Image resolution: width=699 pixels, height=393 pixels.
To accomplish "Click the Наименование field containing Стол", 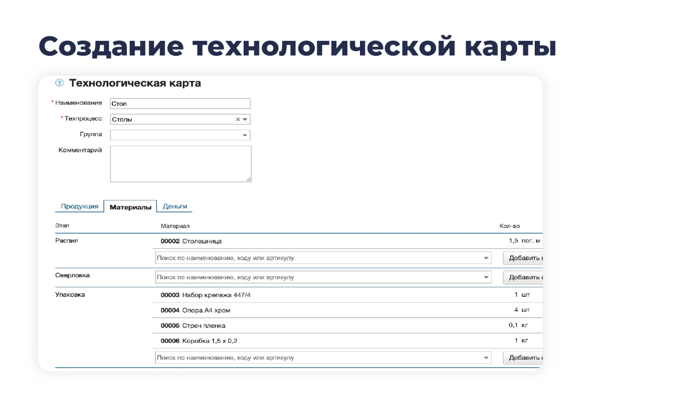I will (x=180, y=104).
